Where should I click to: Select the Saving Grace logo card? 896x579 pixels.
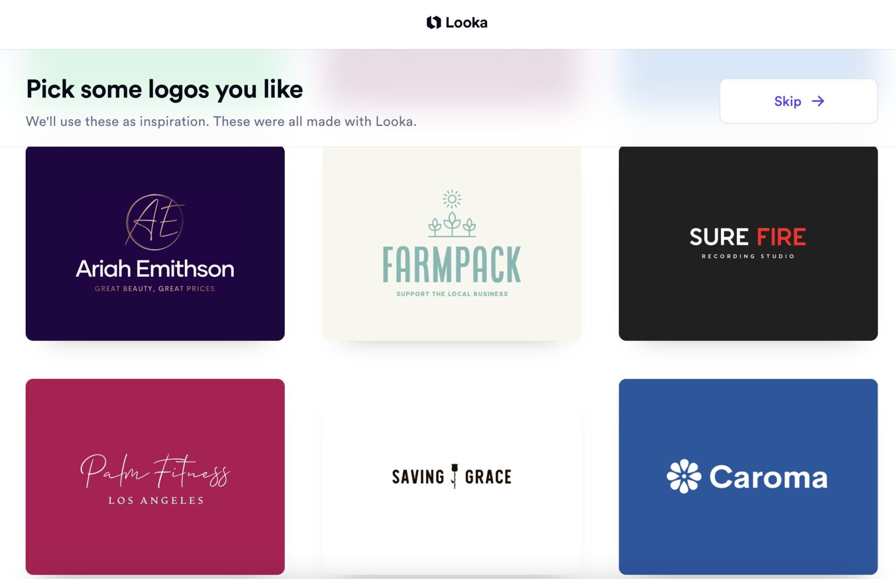click(452, 476)
